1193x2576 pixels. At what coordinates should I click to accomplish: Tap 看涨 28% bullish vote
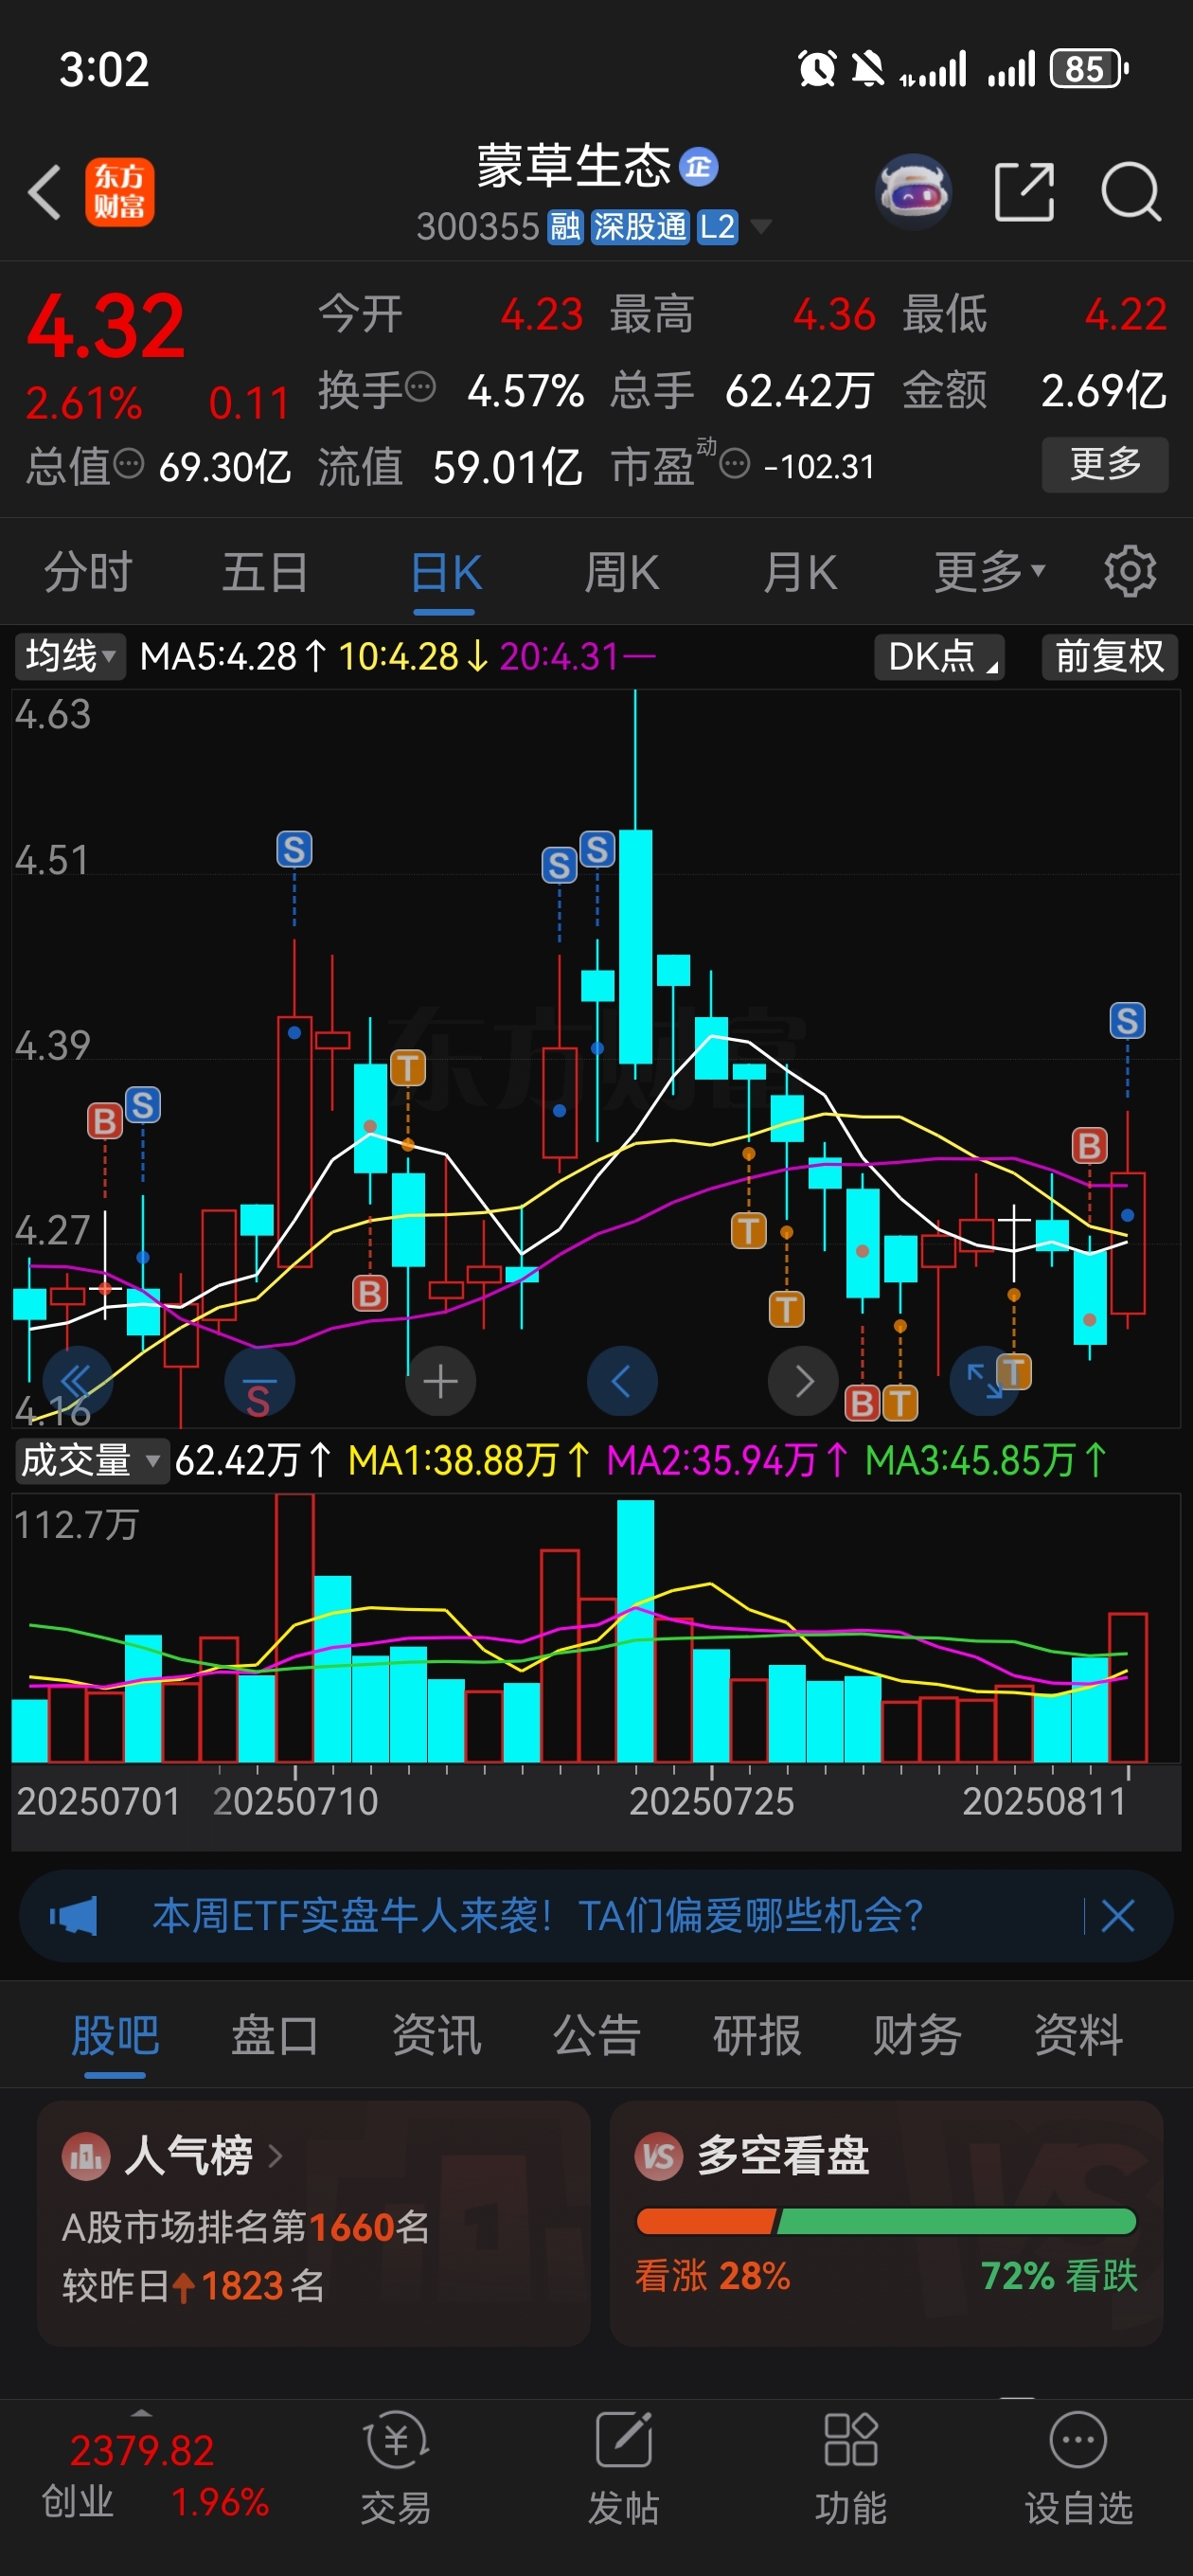[x=712, y=2276]
